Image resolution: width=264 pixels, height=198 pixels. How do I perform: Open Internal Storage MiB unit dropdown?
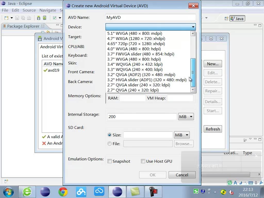point(186,117)
